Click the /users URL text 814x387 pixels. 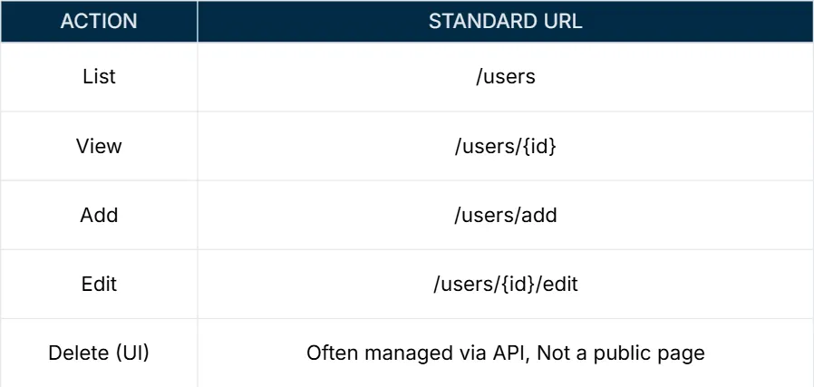(505, 77)
